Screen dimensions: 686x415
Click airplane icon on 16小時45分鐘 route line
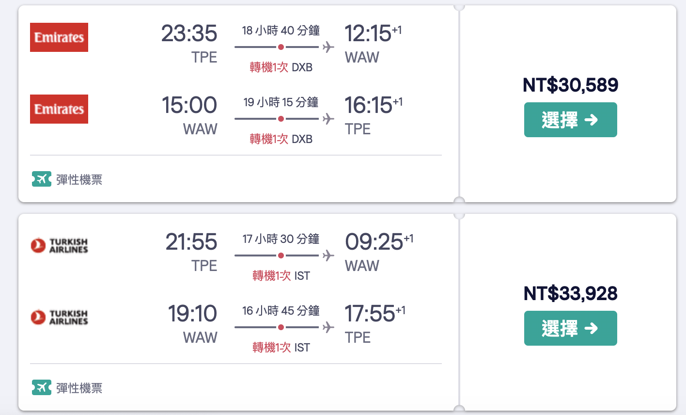[x=328, y=327]
